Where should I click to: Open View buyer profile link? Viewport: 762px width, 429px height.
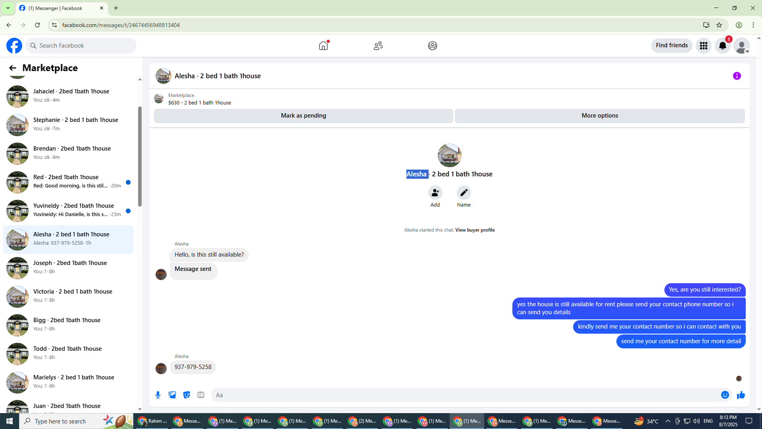[x=475, y=230]
